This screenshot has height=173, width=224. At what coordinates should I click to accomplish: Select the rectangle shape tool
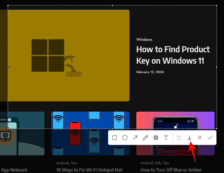(115, 138)
